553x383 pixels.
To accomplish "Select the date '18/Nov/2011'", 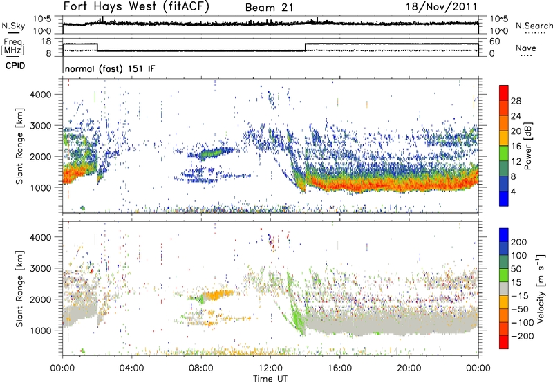I will point(441,6).
